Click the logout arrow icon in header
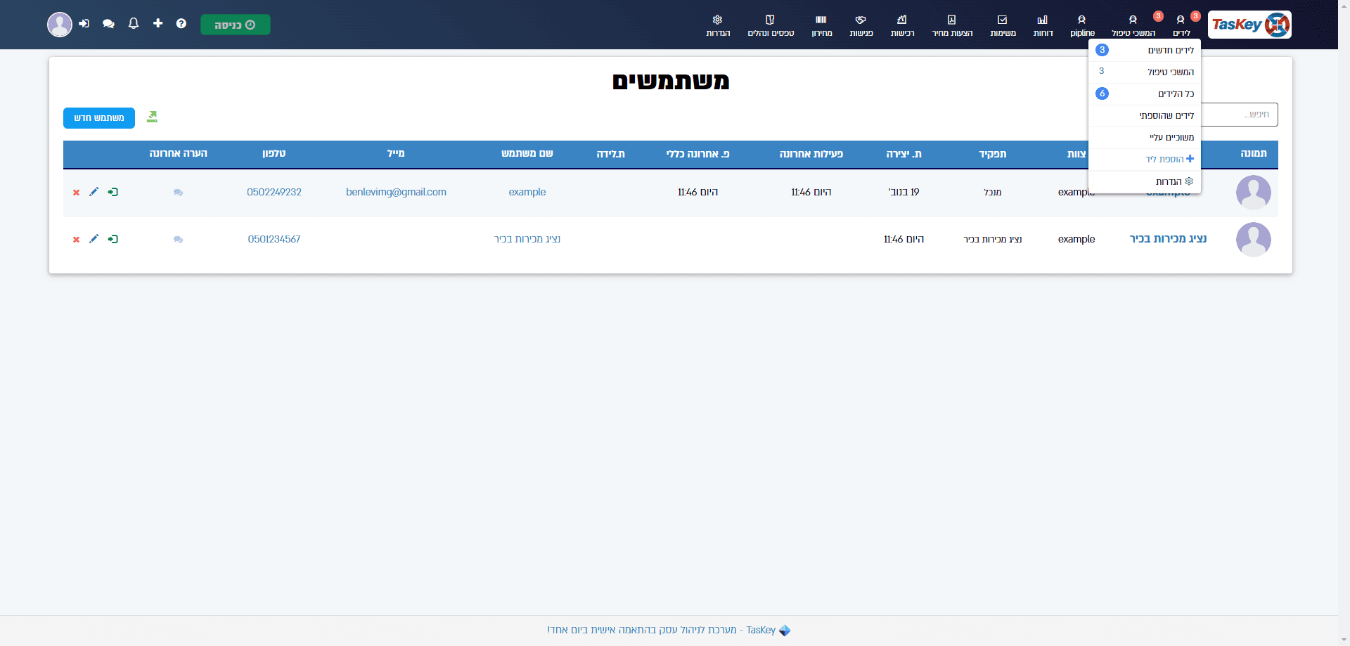The width and height of the screenshot is (1350, 646). [84, 24]
